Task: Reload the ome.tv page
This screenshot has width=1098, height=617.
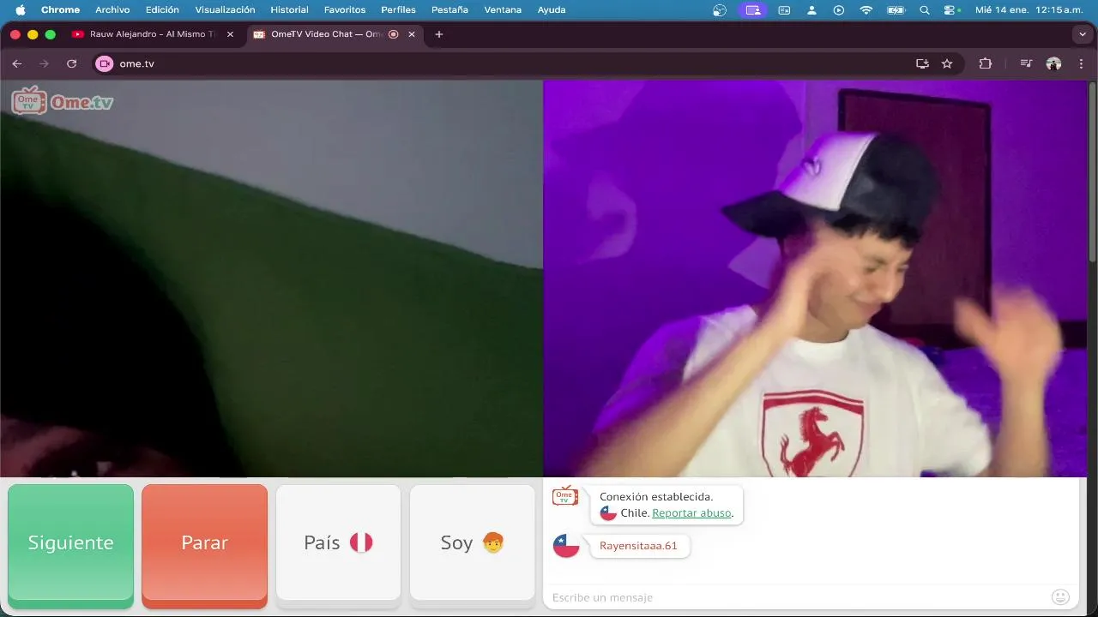Action: click(72, 63)
